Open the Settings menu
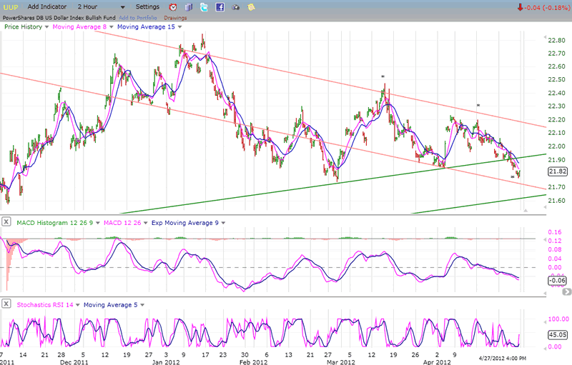The image size is (572, 365). [147, 6]
